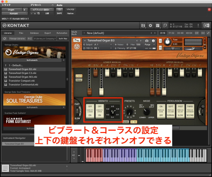Click the library refresh icon
Viewport: 212px width, 177px height.
pyautogui.click(x=4, y=38)
